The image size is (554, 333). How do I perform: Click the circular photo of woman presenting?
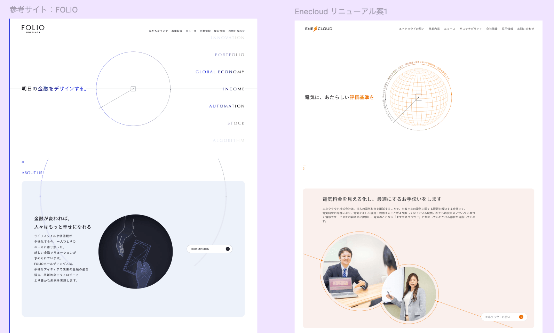pyautogui.click(x=409, y=294)
